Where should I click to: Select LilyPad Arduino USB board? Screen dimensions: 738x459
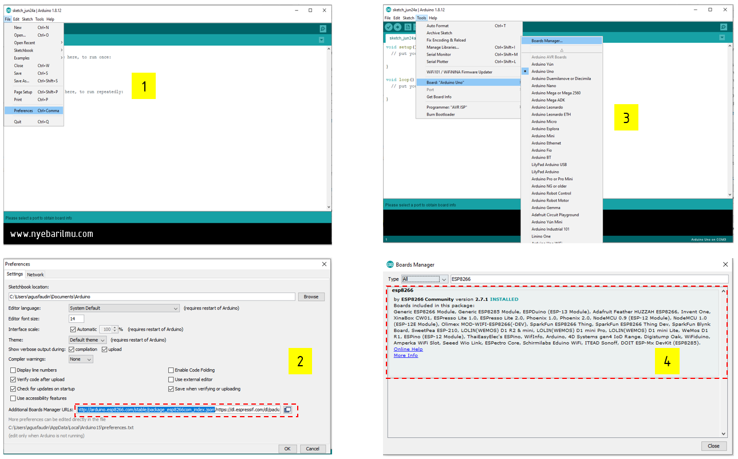tap(562, 164)
